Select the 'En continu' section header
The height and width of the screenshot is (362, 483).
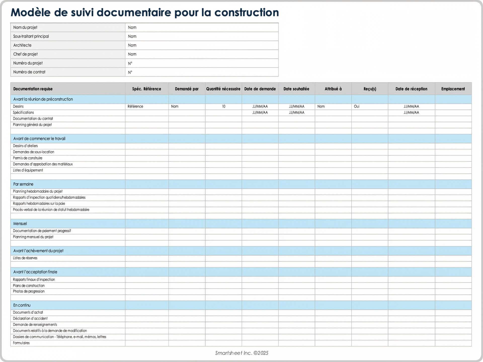(x=241, y=305)
